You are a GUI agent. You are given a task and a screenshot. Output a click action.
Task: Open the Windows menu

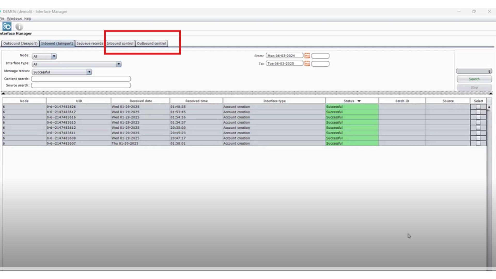[x=14, y=19]
